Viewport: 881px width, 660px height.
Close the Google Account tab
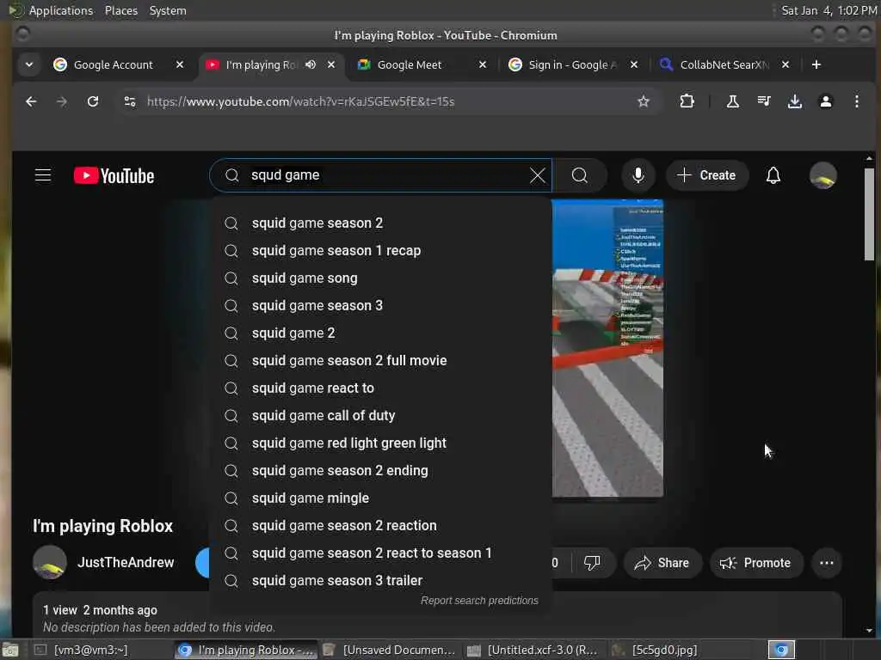click(180, 64)
